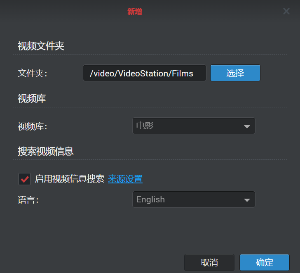Click the 新增 dialog title
Viewport: 300px width, 273px height.
(x=135, y=12)
